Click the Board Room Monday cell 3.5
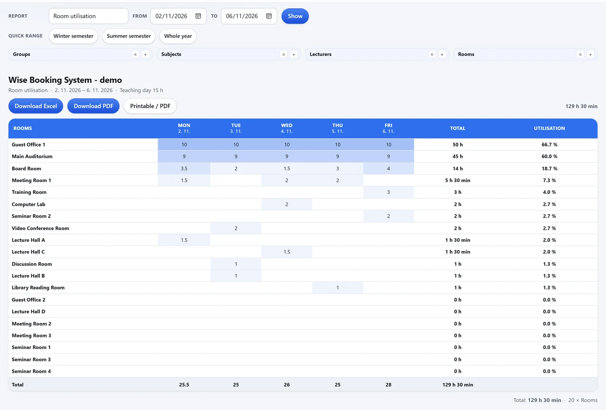Image resolution: width=606 pixels, height=410 pixels. point(184,168)
